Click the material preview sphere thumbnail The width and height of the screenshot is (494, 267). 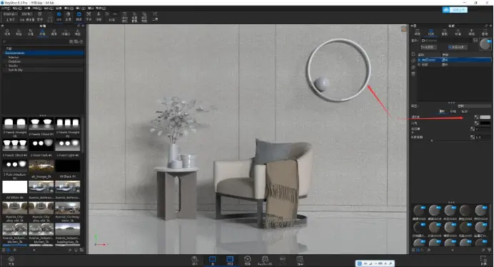coord(485,44)
